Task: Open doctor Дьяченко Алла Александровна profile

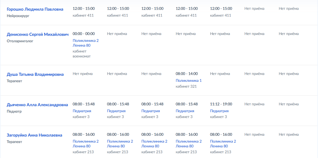Action: tap(37, 105)
